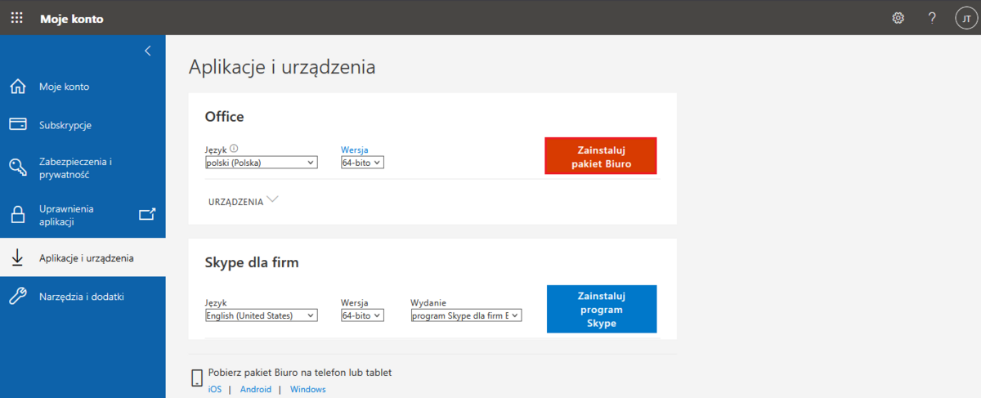Open Office language dropdown polski (Polska)
The height and width of the screenshot is (398, 981).
(x=261, y=163)
